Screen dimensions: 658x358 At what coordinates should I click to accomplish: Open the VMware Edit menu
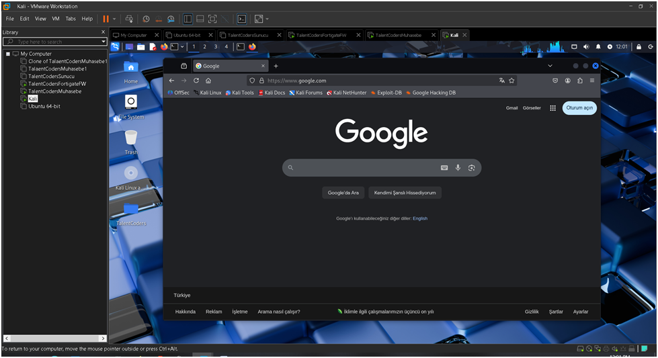tap(24, 19)
